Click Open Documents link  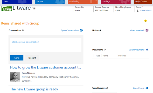click(137, 50)
